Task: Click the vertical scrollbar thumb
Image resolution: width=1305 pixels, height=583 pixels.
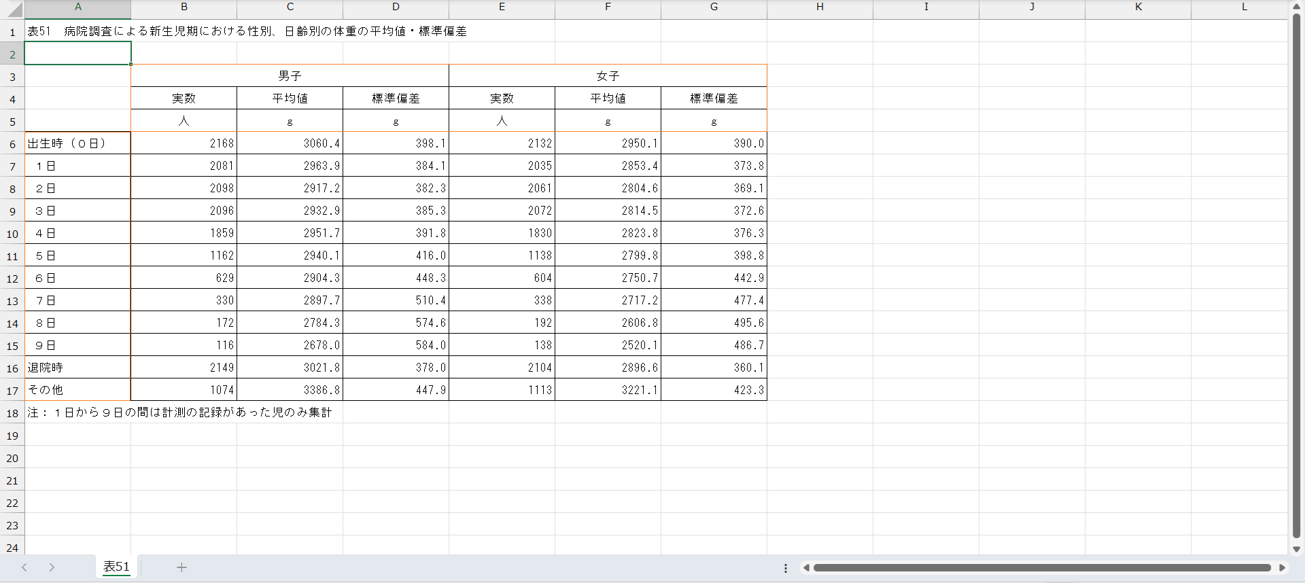Action: point(1296,272)
